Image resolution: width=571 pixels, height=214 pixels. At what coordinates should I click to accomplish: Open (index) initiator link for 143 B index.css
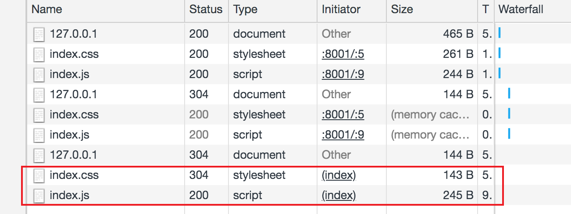(339, 175)
